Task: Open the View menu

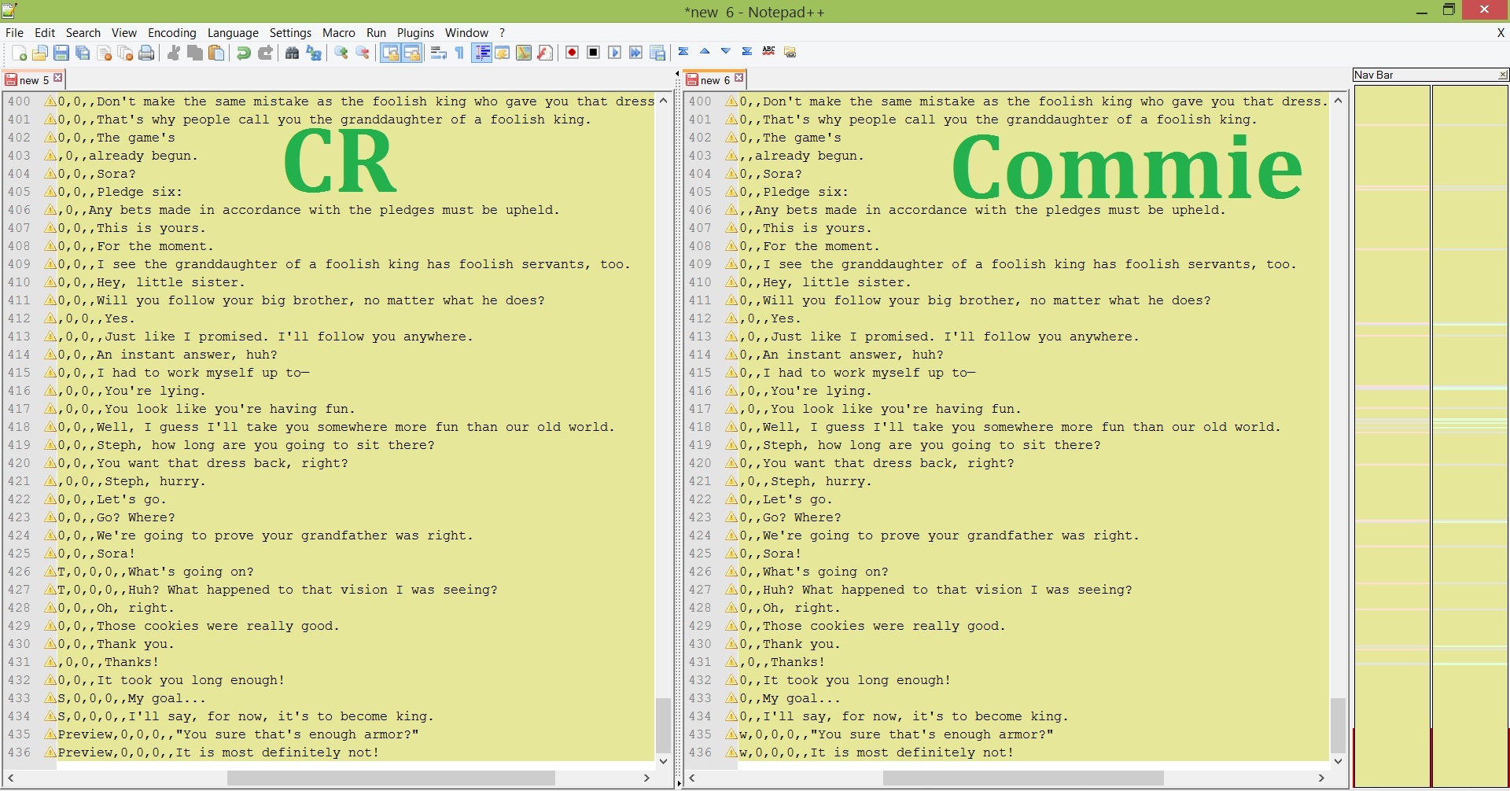Action: click(x=124, y=32)
